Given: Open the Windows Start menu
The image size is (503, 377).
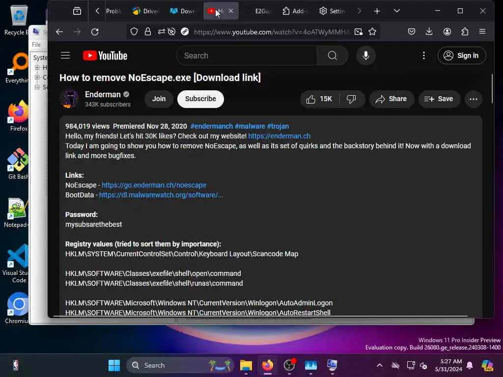Looking at the screenshot, I should 114,365.
